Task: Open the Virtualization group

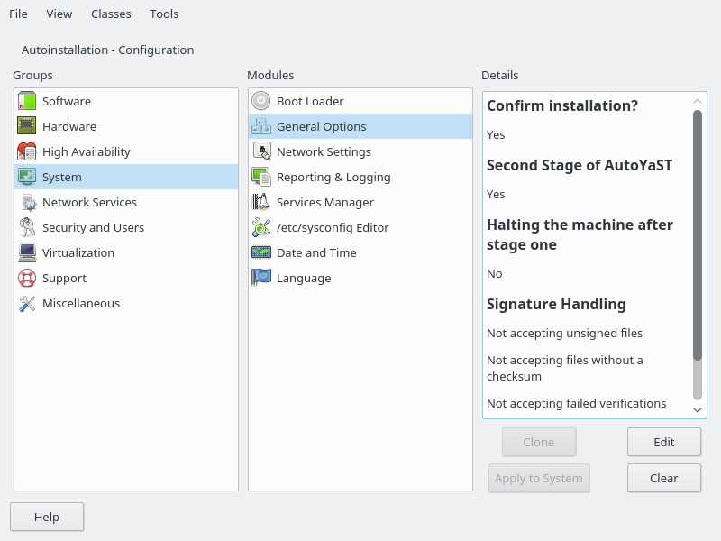Action: (78, 252)
